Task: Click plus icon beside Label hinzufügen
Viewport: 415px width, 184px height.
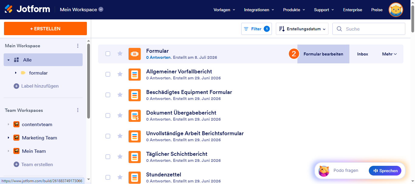Action: 16,86
